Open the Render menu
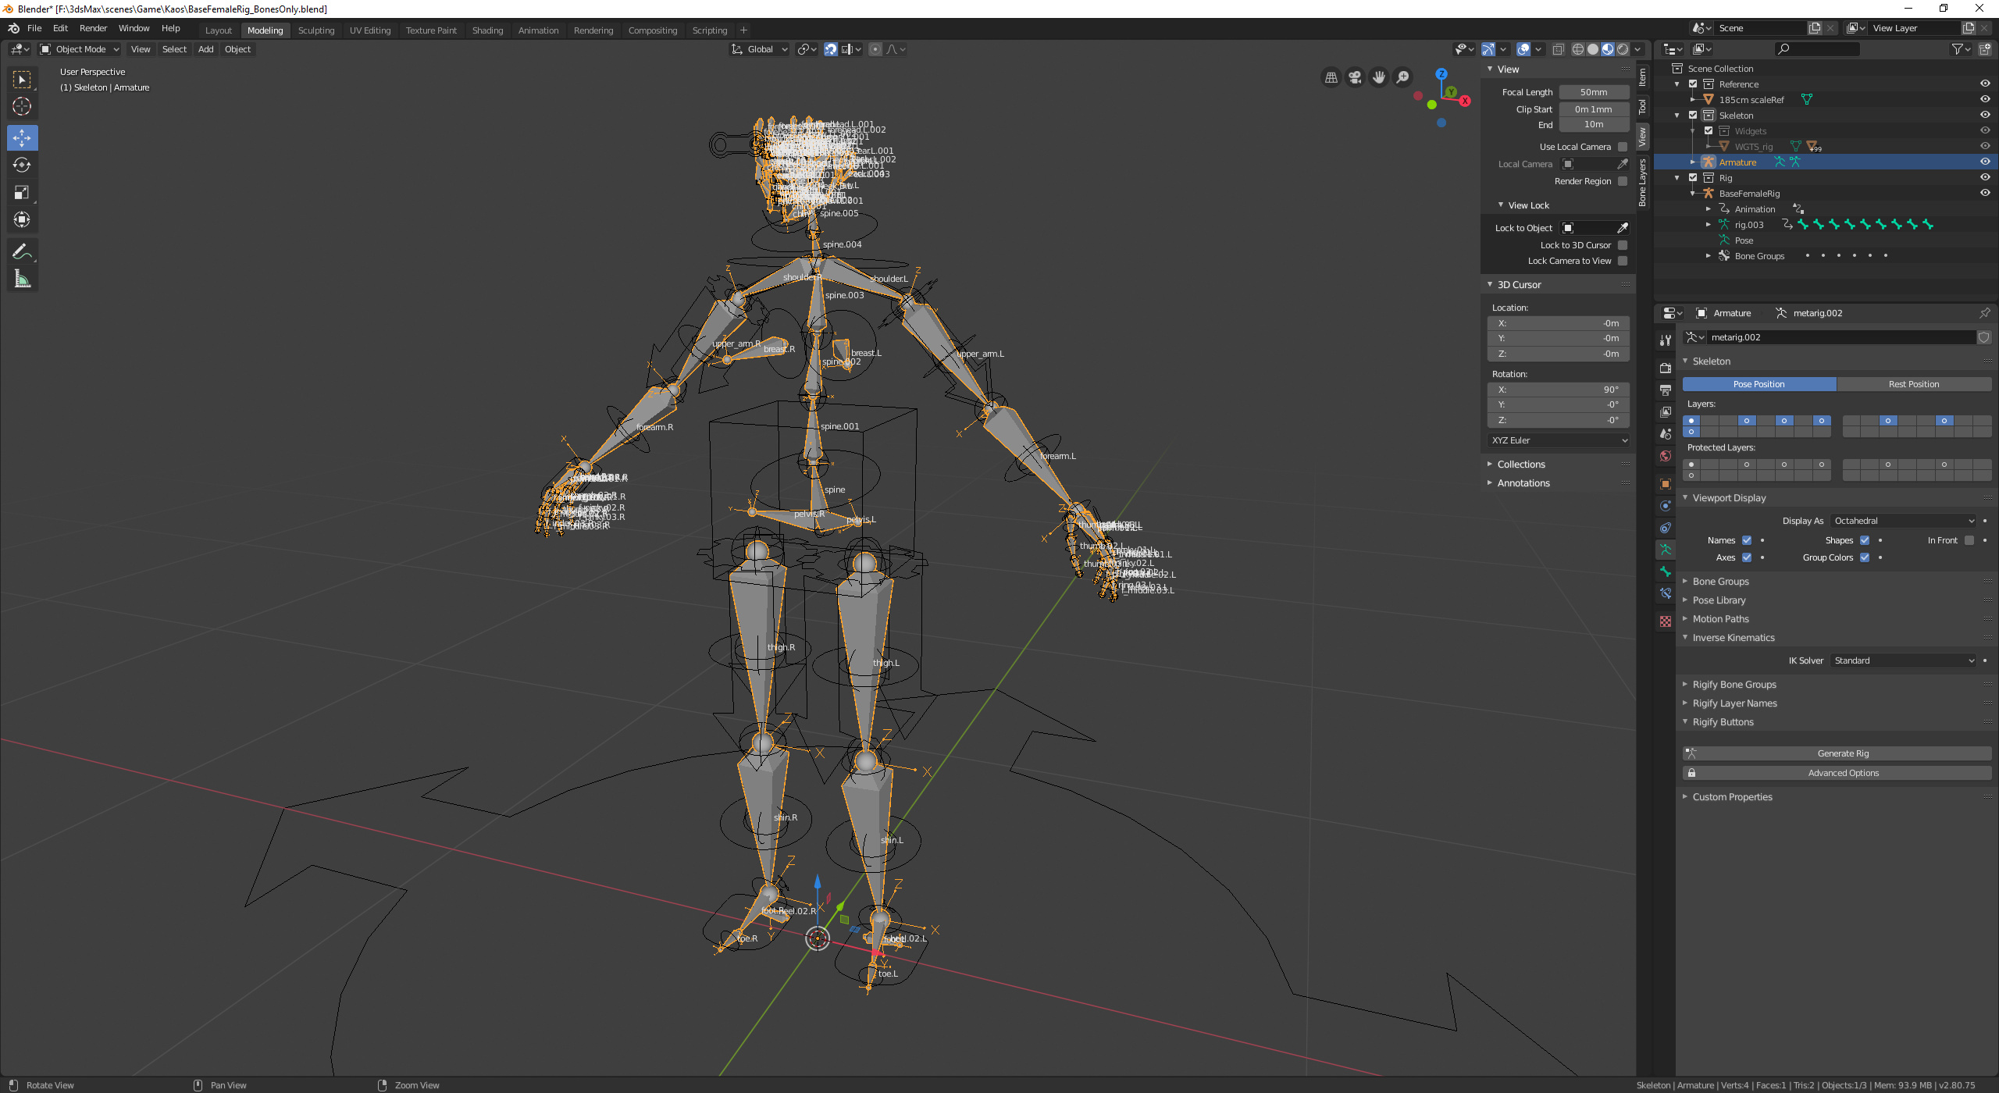 (93, 28)
